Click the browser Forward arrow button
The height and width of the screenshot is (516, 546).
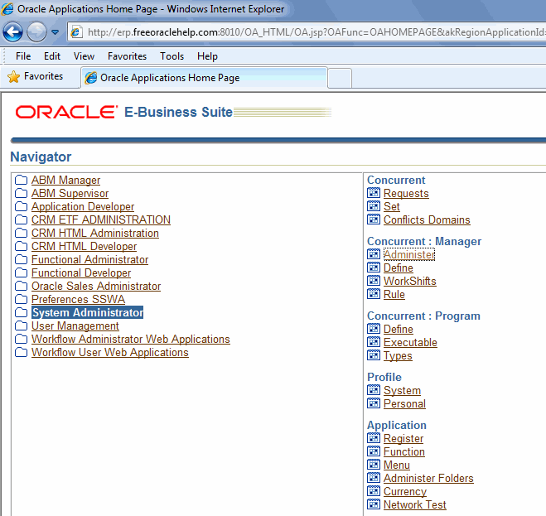(x=36, y=32)
